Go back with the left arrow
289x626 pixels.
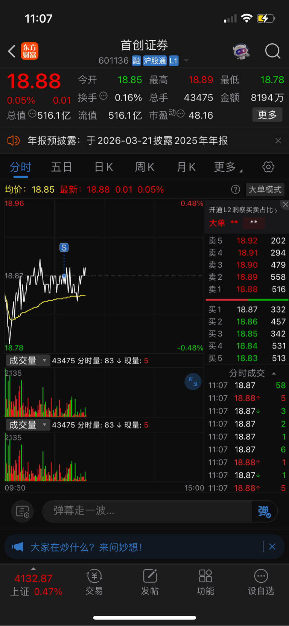tap(12, 51)
